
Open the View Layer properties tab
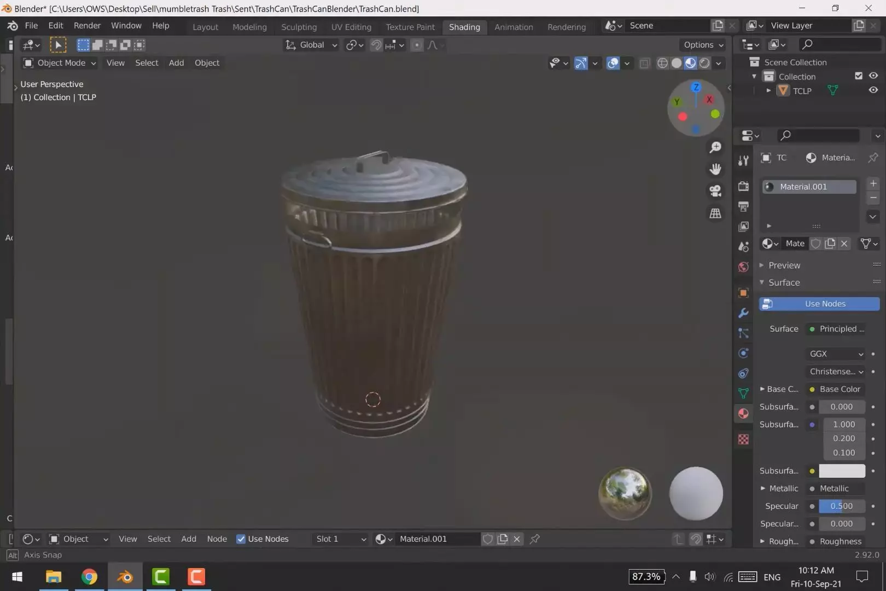[743, 227]
